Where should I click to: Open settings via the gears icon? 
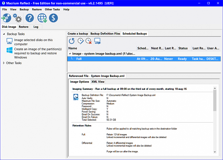(17, 18)
